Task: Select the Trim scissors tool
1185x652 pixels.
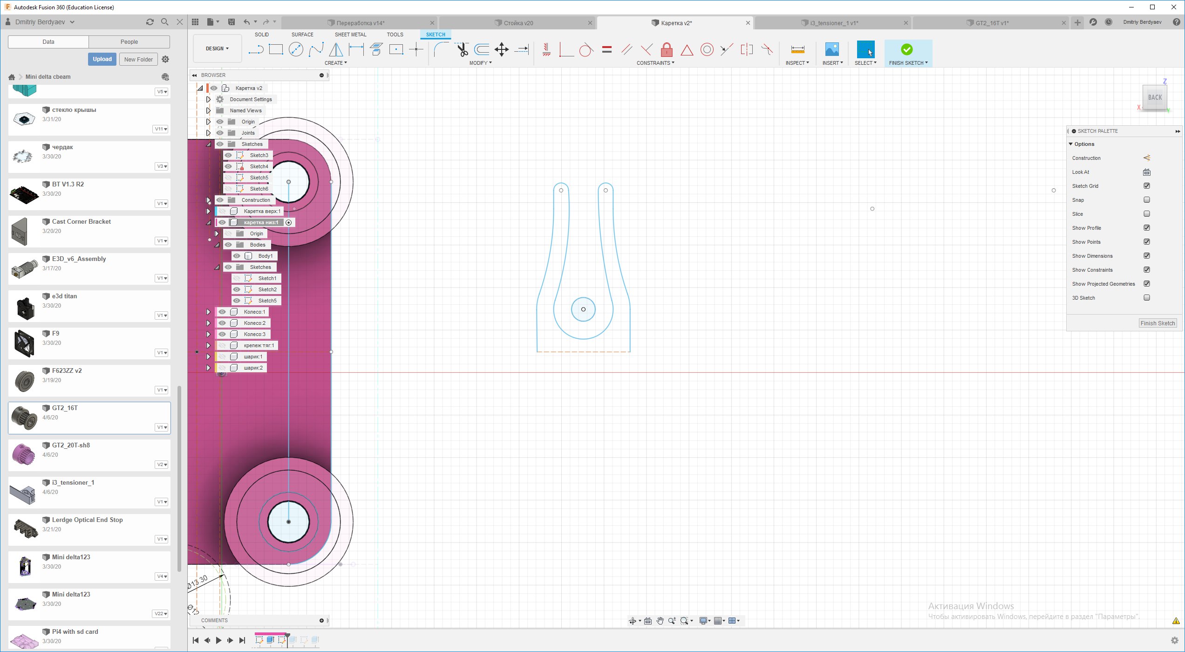Action: tap(462, 49)
